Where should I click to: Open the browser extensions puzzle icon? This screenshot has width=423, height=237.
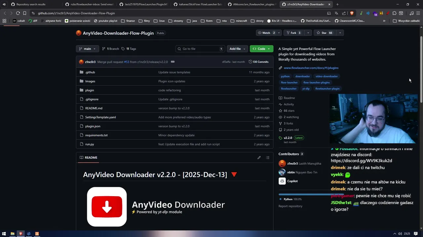tap(394, 13)
